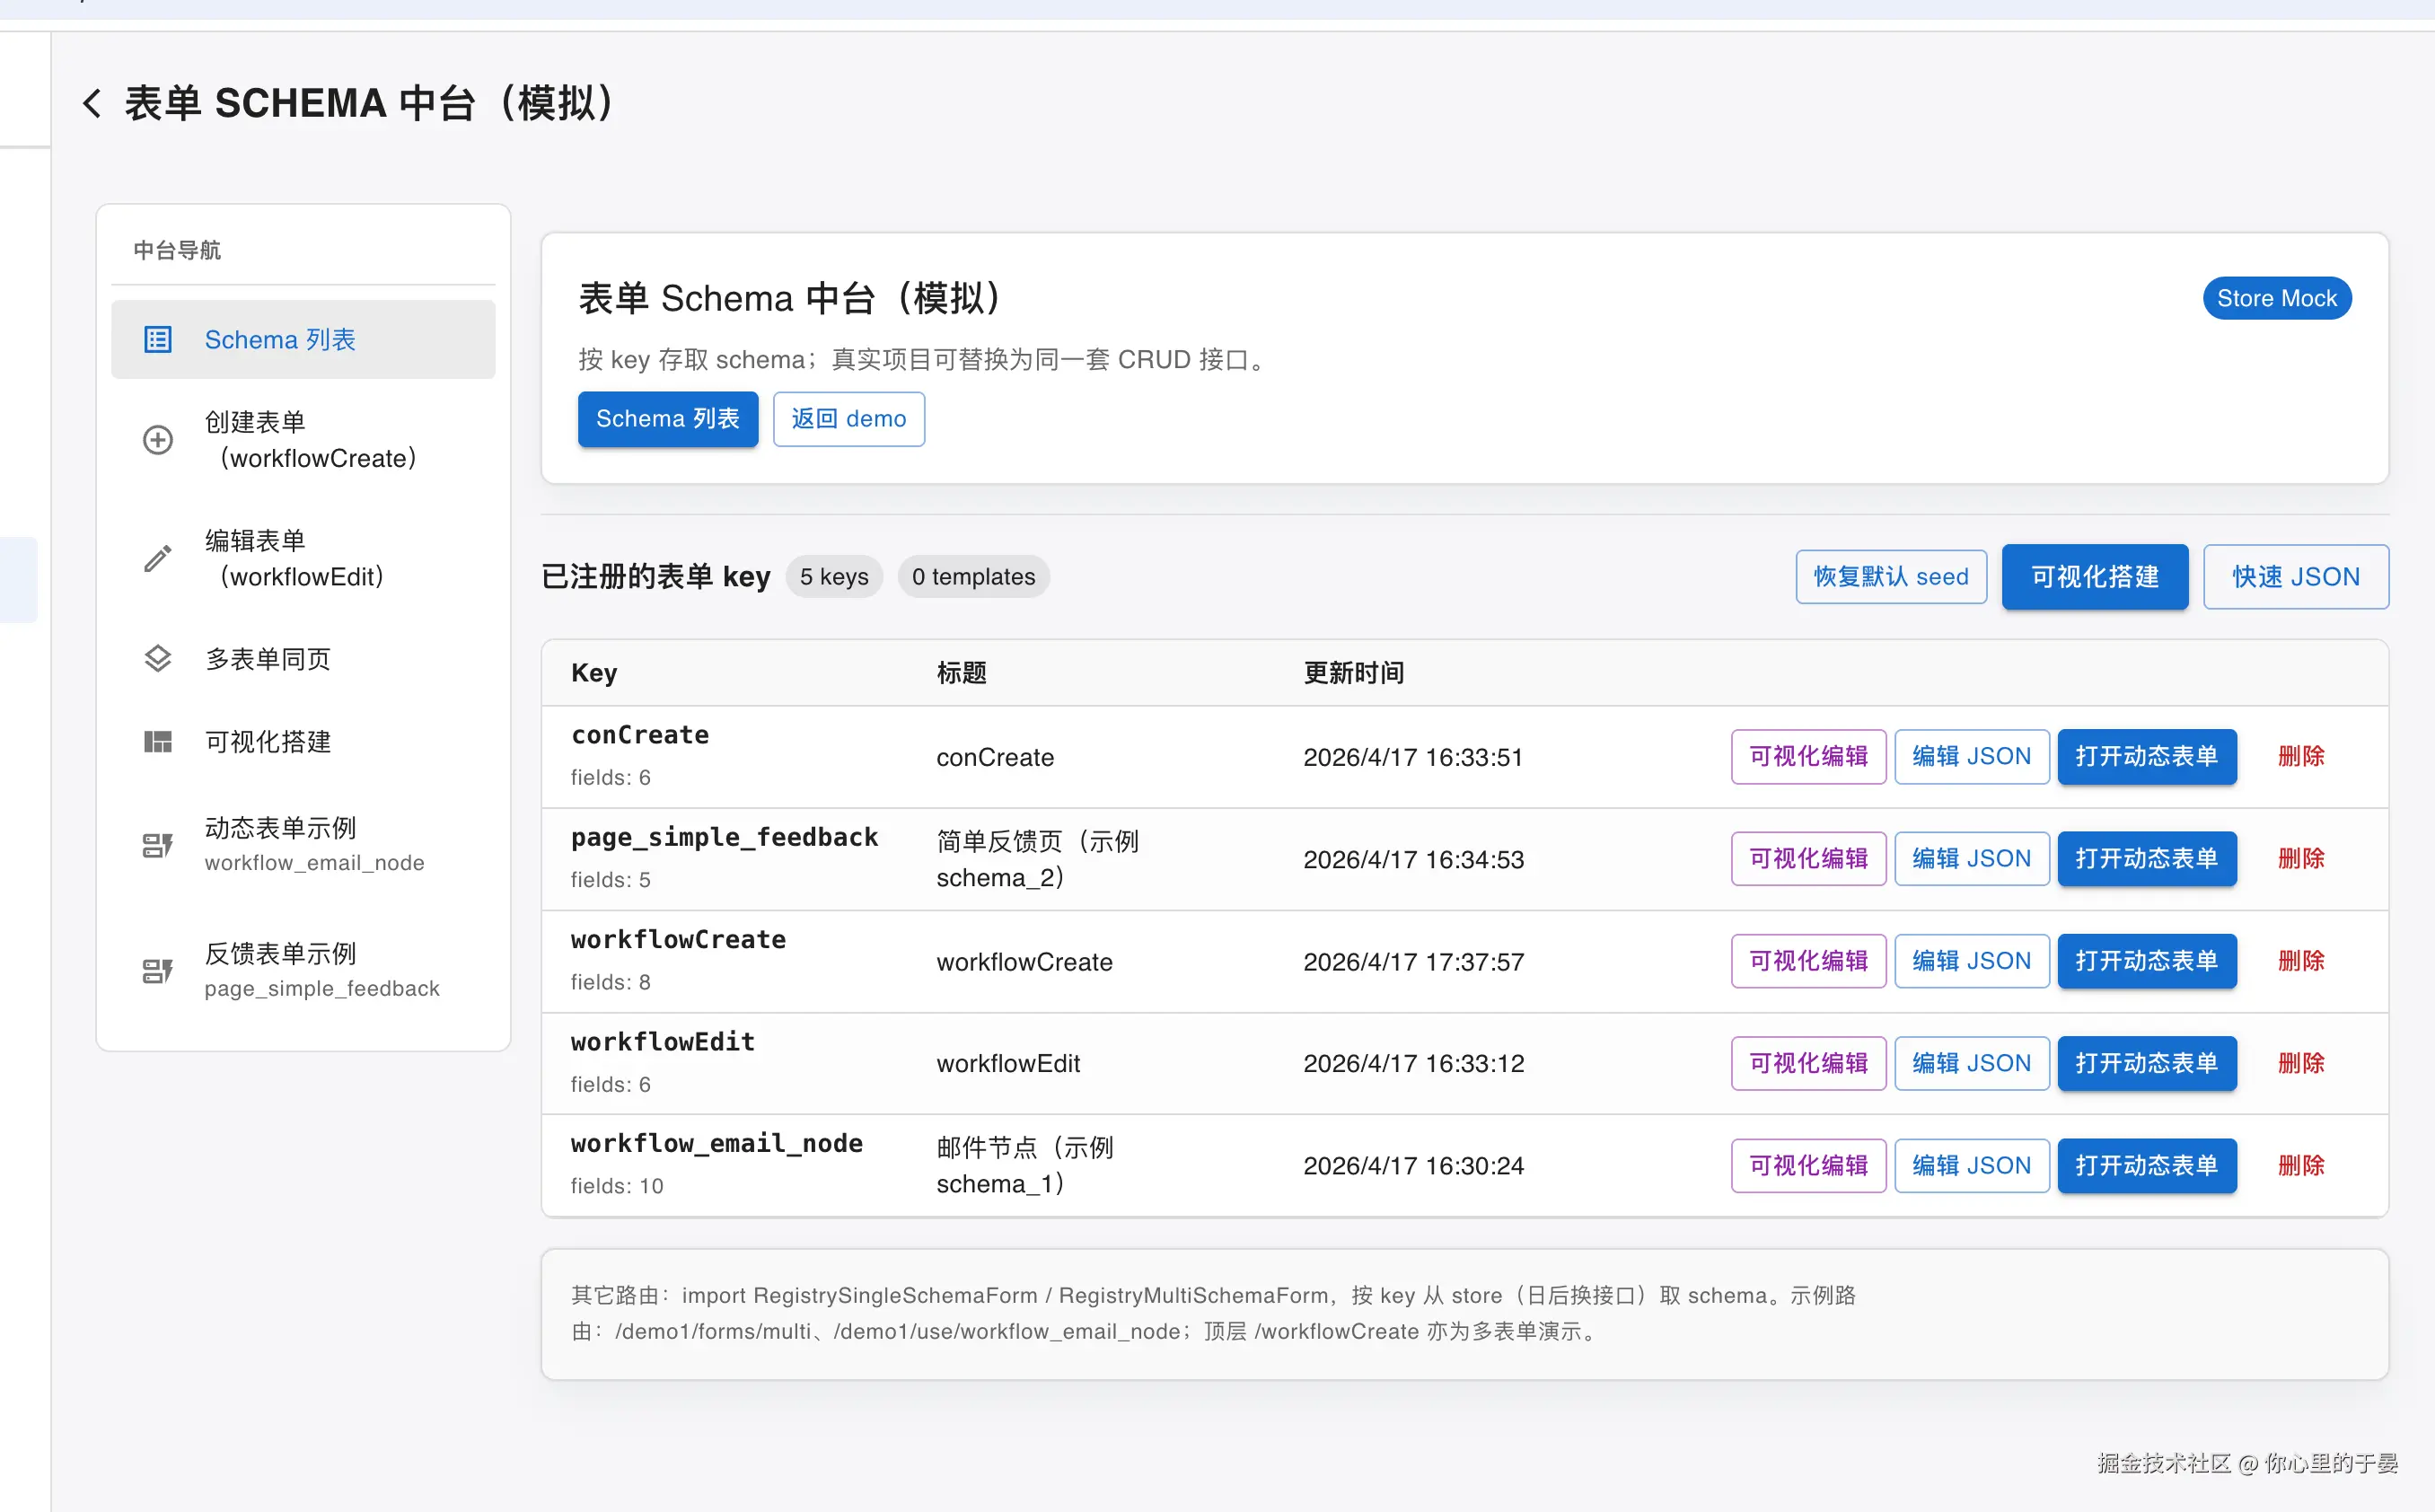
Task: Open 动态表单示例 workflow_email_node nav item
Action: [303, 845]
